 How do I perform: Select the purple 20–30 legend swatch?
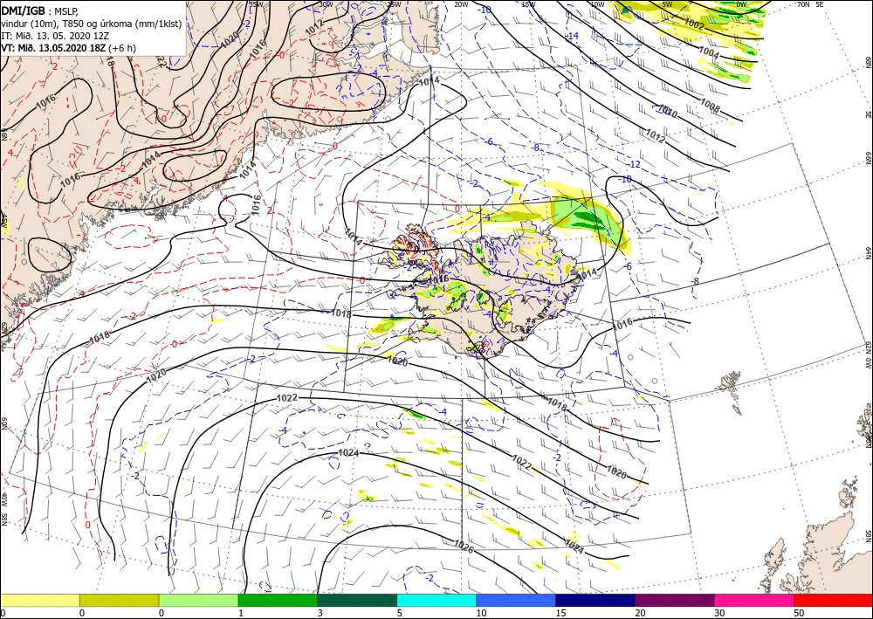pos(674,600)
